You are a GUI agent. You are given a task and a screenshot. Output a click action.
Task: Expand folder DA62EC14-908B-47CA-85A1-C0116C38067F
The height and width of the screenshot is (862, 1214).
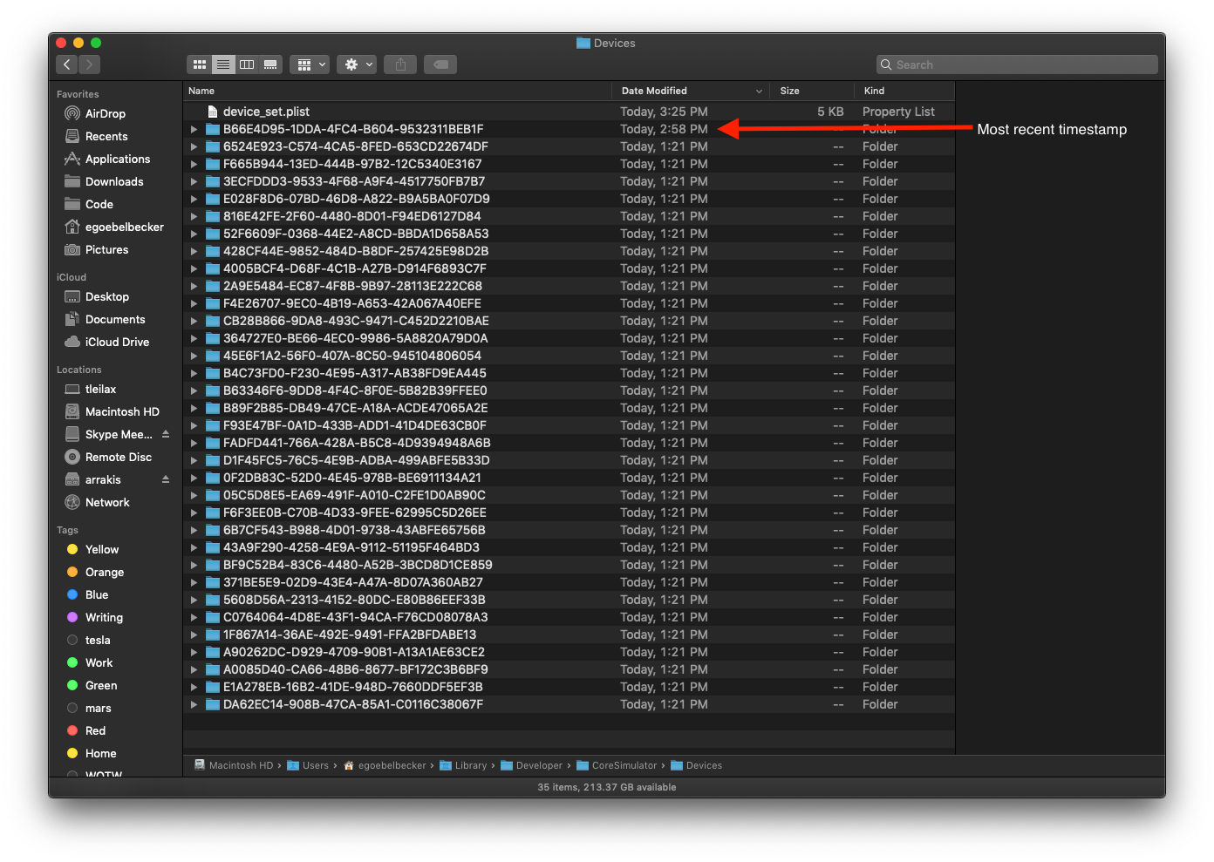click(x=194, y=704)
